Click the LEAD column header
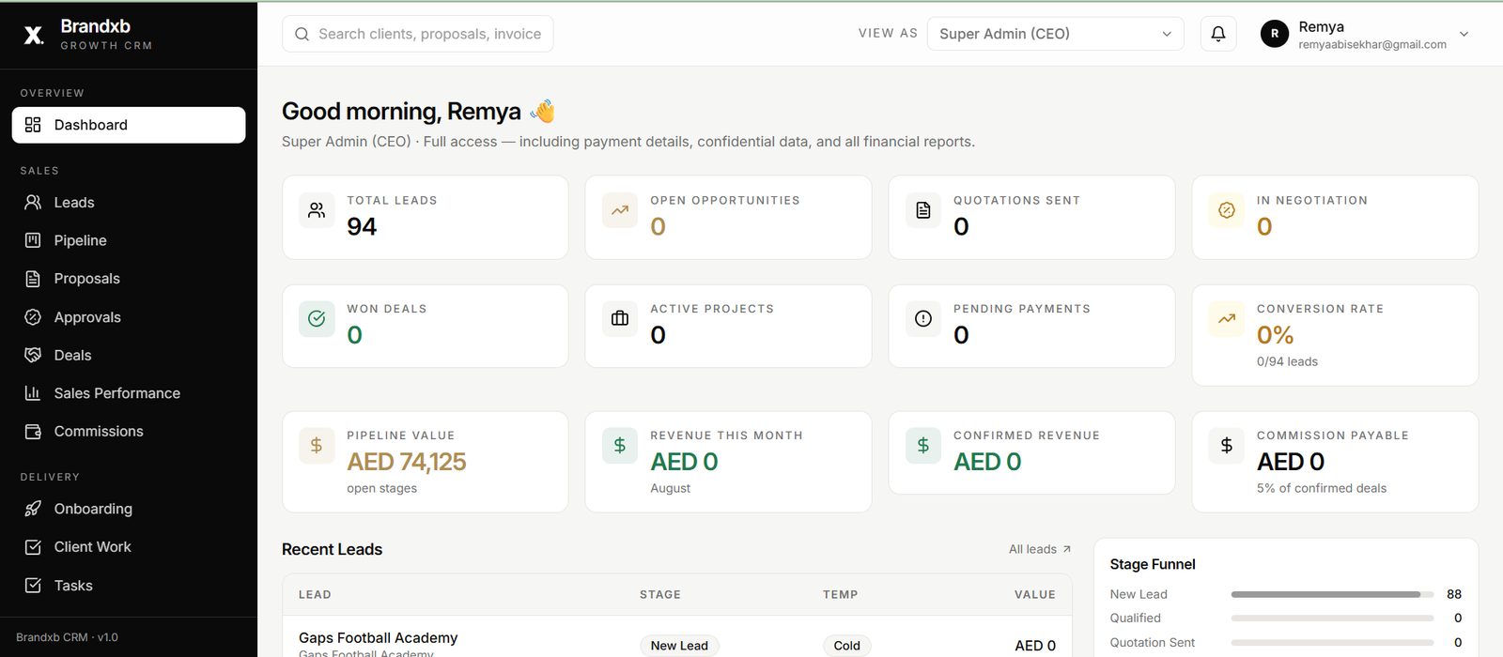 315,595
